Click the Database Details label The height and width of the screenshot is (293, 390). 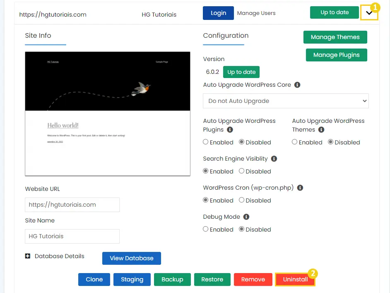point(60,256)
